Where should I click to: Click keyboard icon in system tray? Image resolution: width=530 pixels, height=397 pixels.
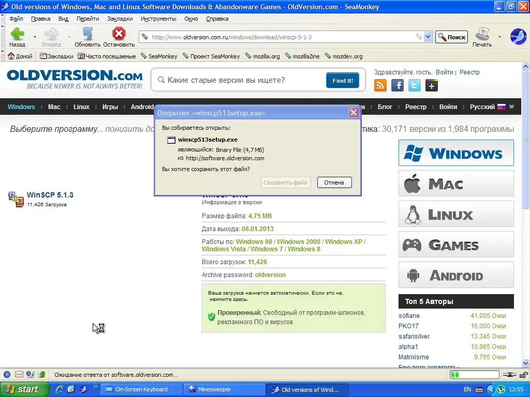[479, 390]
